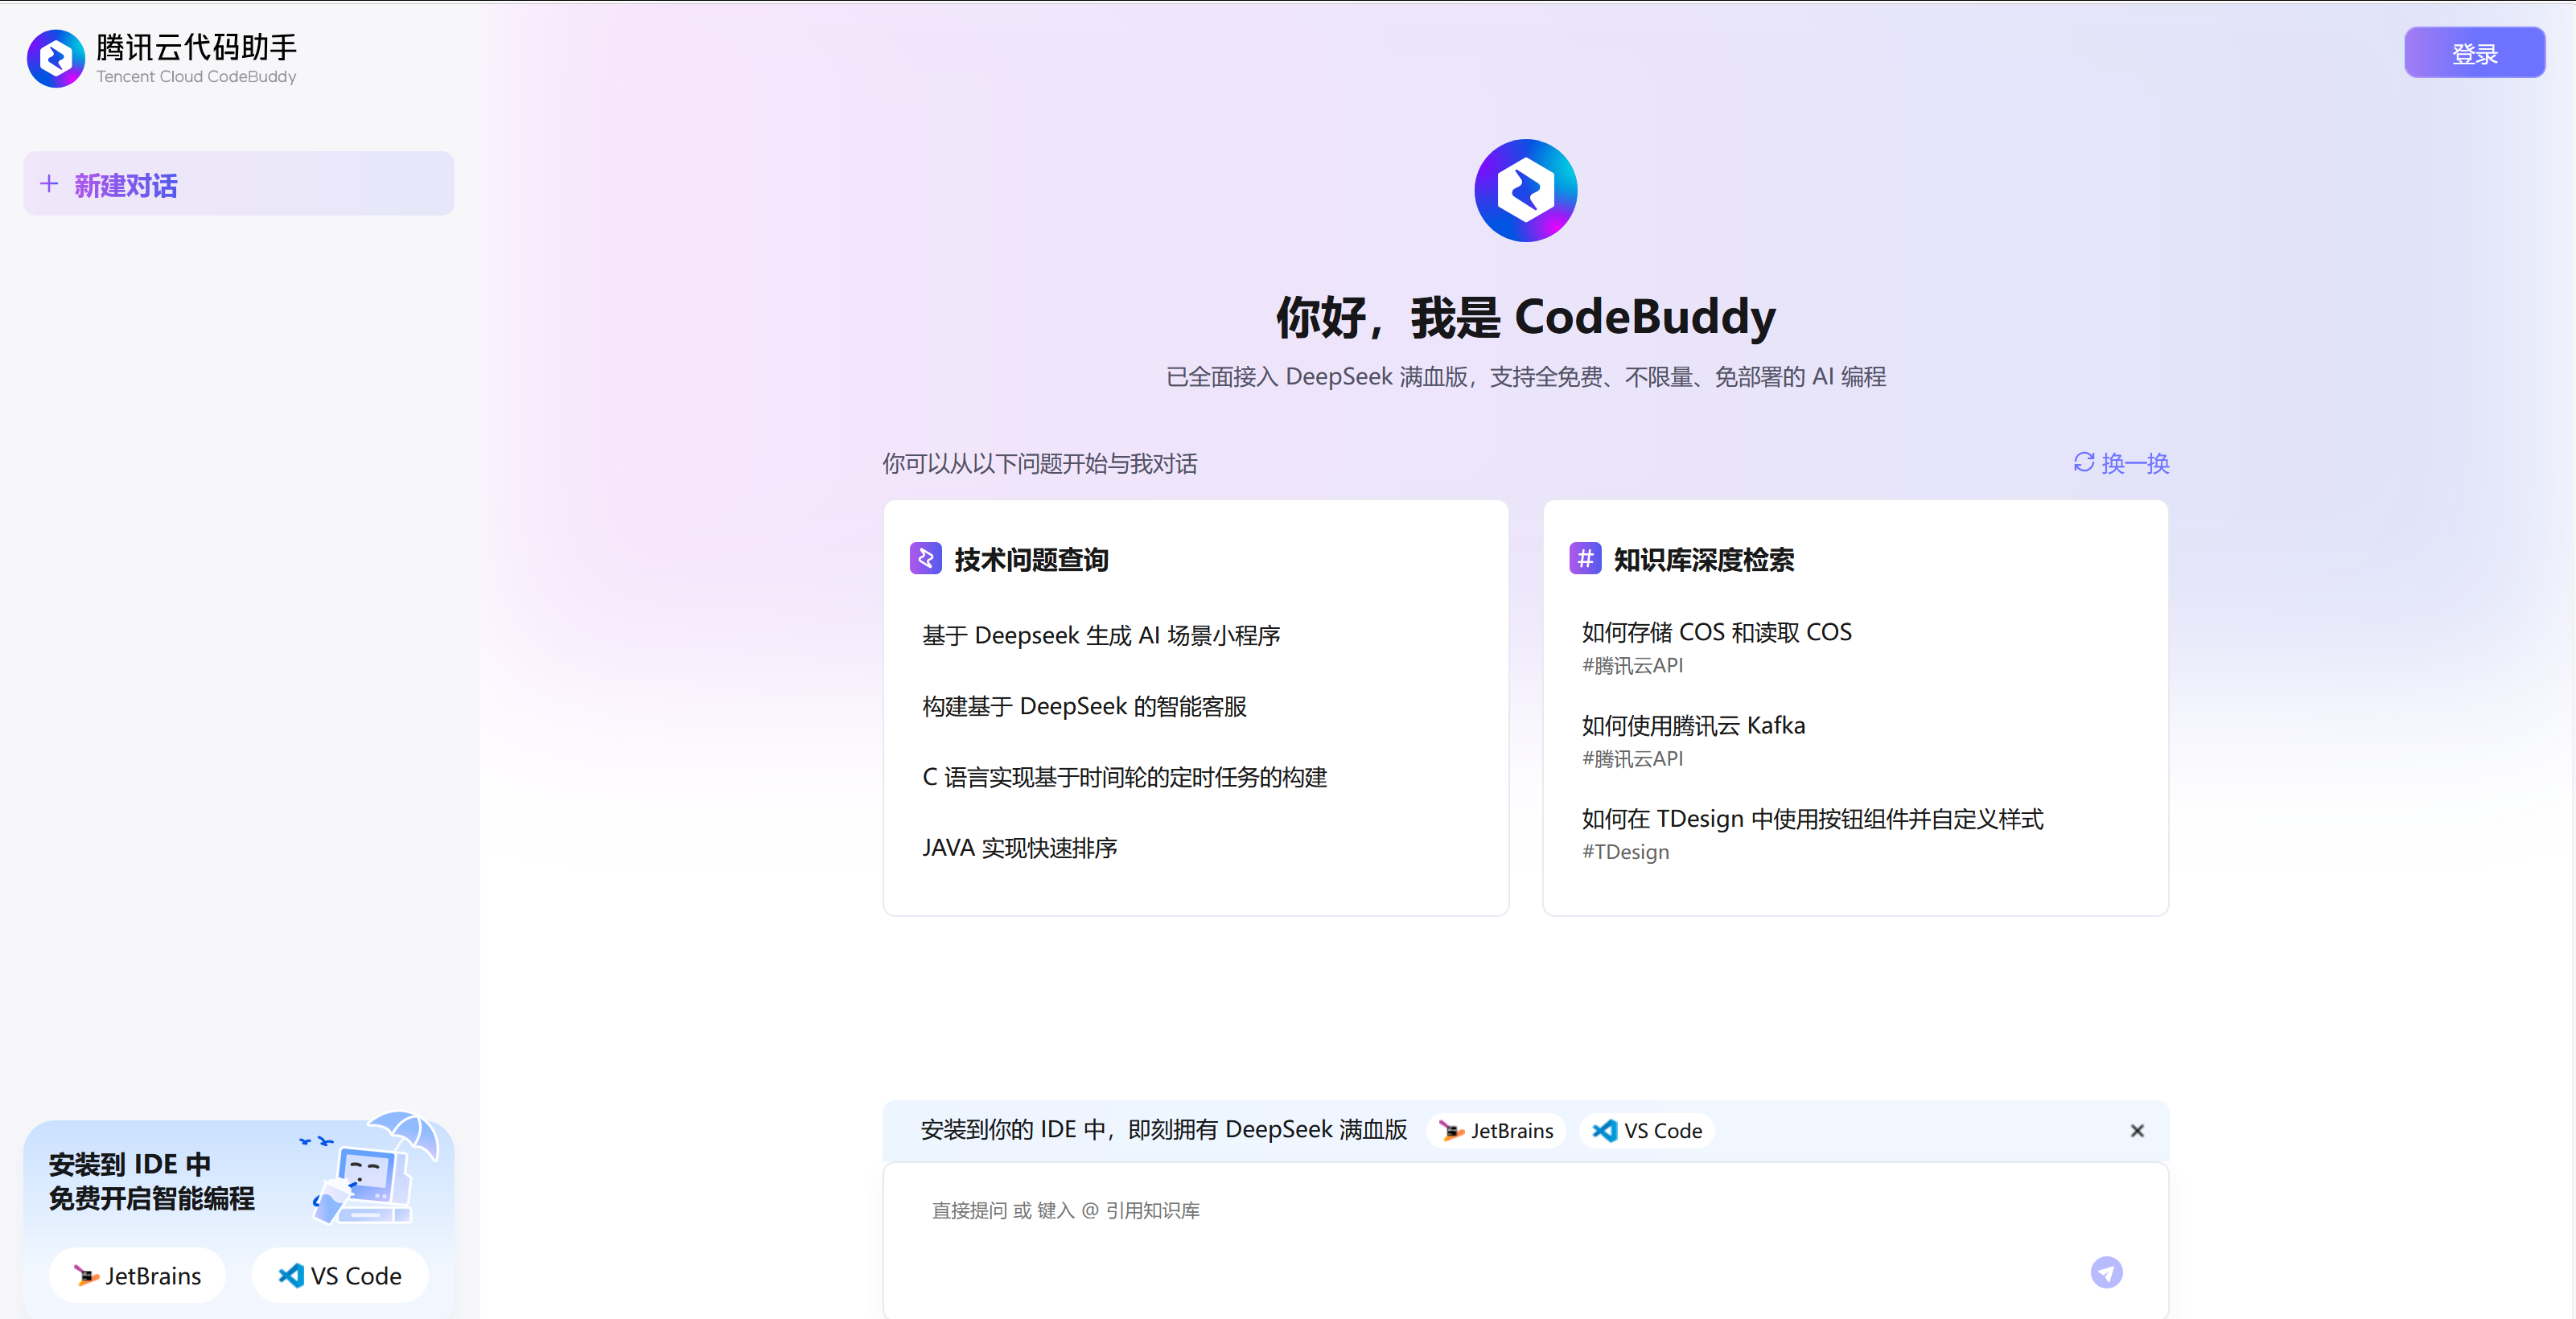Click the large CodeBuddy avatar icon

pos(1525,190)
